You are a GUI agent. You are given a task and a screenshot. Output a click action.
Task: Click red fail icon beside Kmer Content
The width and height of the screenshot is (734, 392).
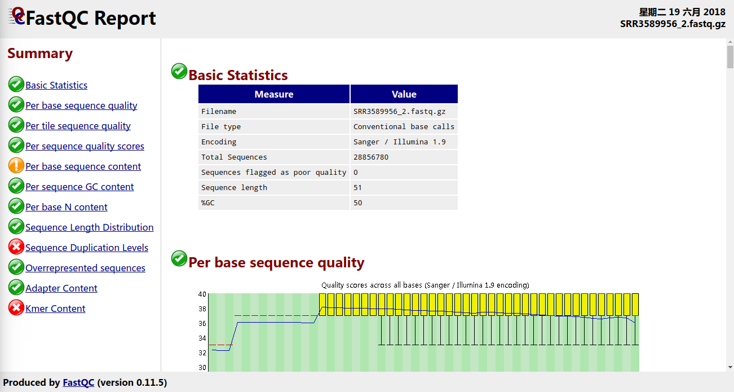[x=16, y=308]
